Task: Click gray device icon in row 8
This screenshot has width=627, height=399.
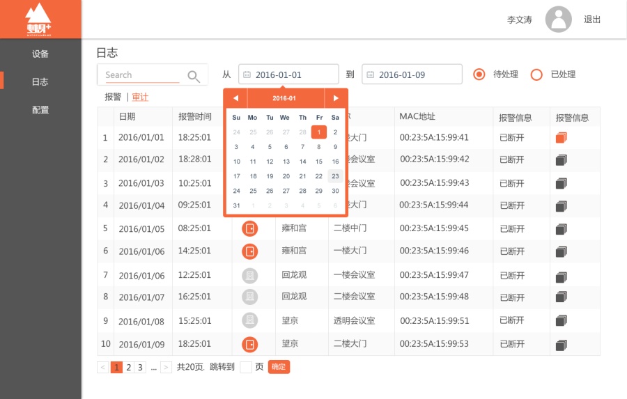Action: coord(250,297)
